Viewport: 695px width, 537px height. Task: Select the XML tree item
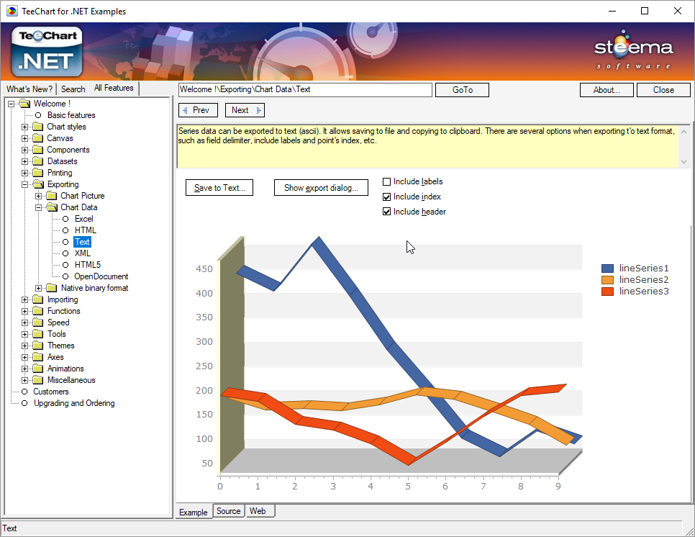tap(83, 253)
